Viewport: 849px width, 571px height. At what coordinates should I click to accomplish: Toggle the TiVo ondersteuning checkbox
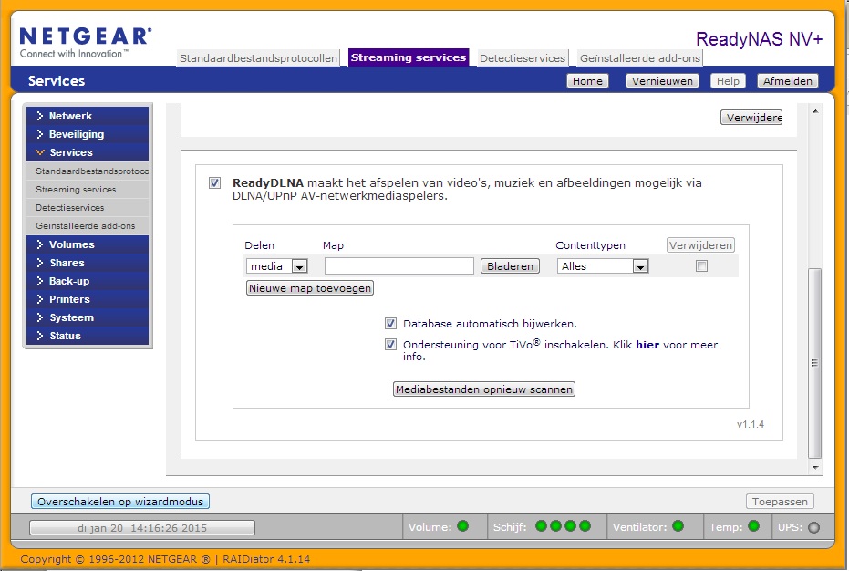[390, 345]
